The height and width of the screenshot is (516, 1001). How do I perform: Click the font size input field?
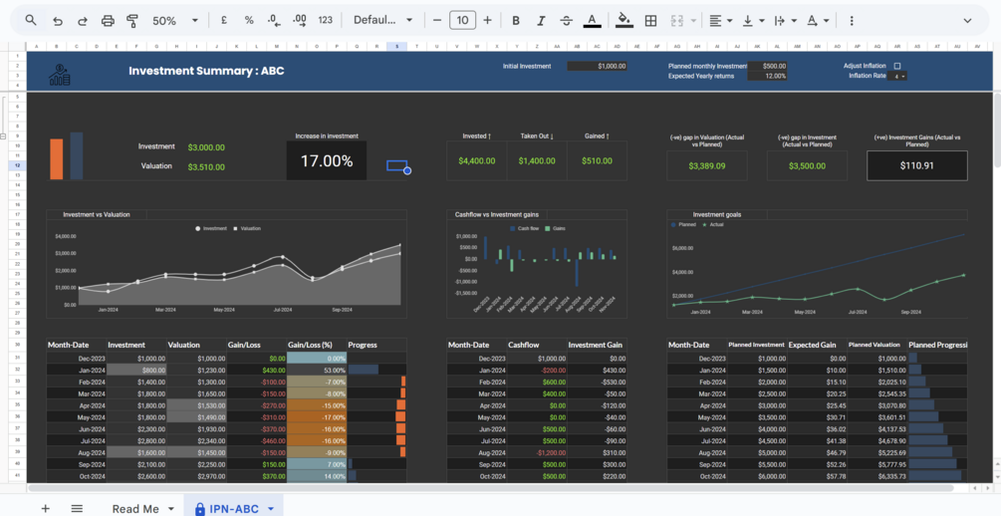click(x=463, y=21)
